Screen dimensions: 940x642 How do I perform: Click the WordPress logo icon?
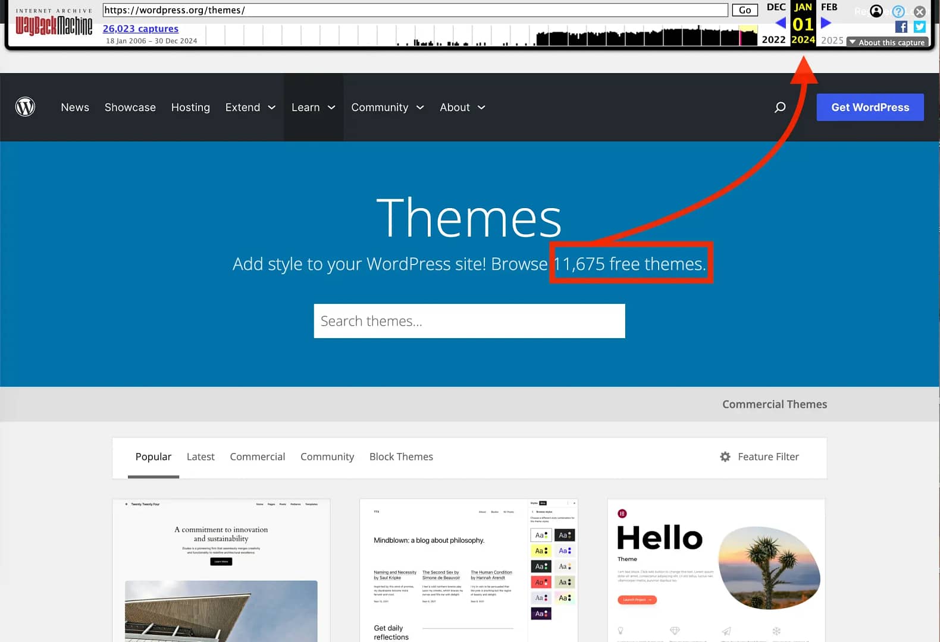(25, 107)
